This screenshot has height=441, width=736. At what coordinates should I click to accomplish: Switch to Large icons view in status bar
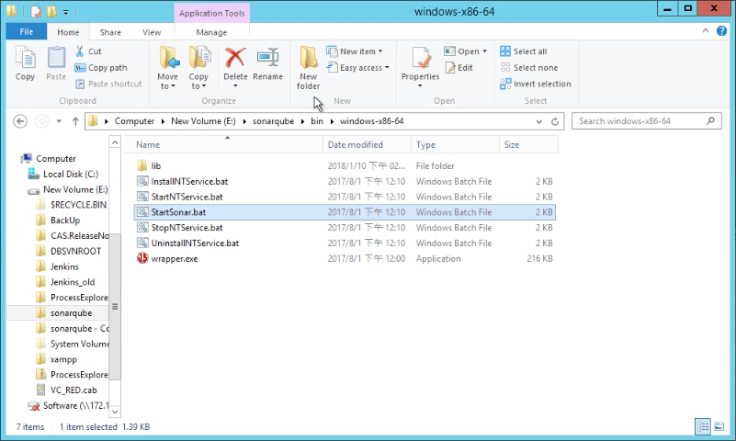pyautogui.click(x=719, y=426)
